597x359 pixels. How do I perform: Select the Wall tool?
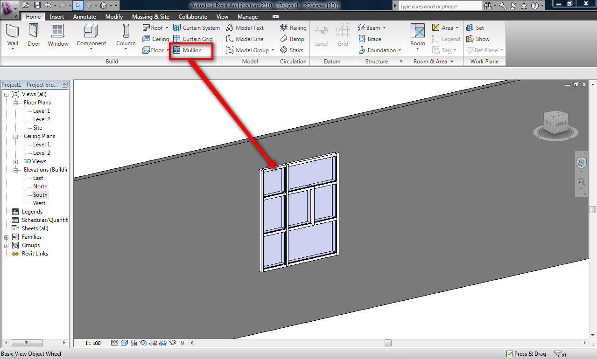pos(13,36)
